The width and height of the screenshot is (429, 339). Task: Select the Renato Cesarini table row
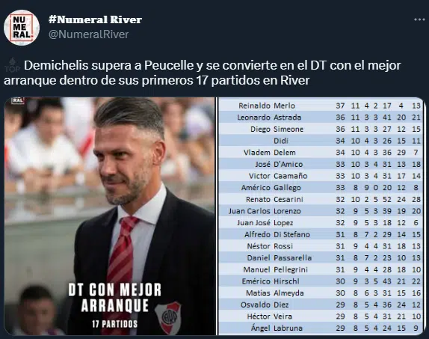pyautogui.click(x=321, y=199)
